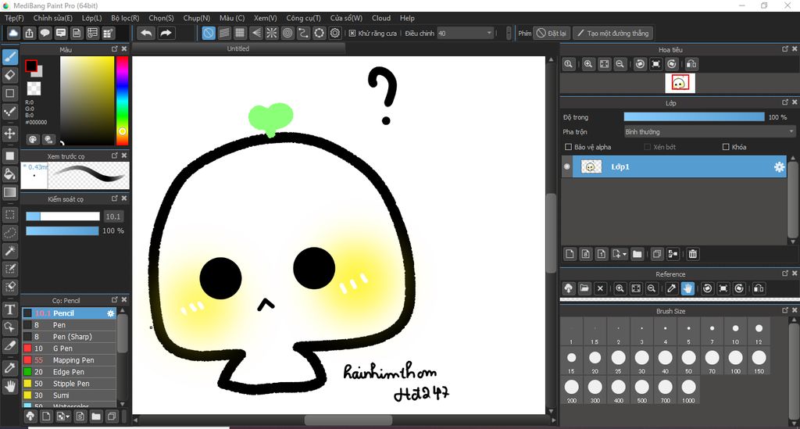The width and height of the screenshot is (800, 429).
Task: Click the Redo arrow button
Action: [x=166, y=33]
